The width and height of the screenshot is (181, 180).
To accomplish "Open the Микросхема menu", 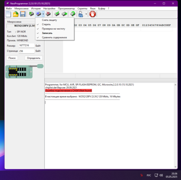I will [21, 9].
